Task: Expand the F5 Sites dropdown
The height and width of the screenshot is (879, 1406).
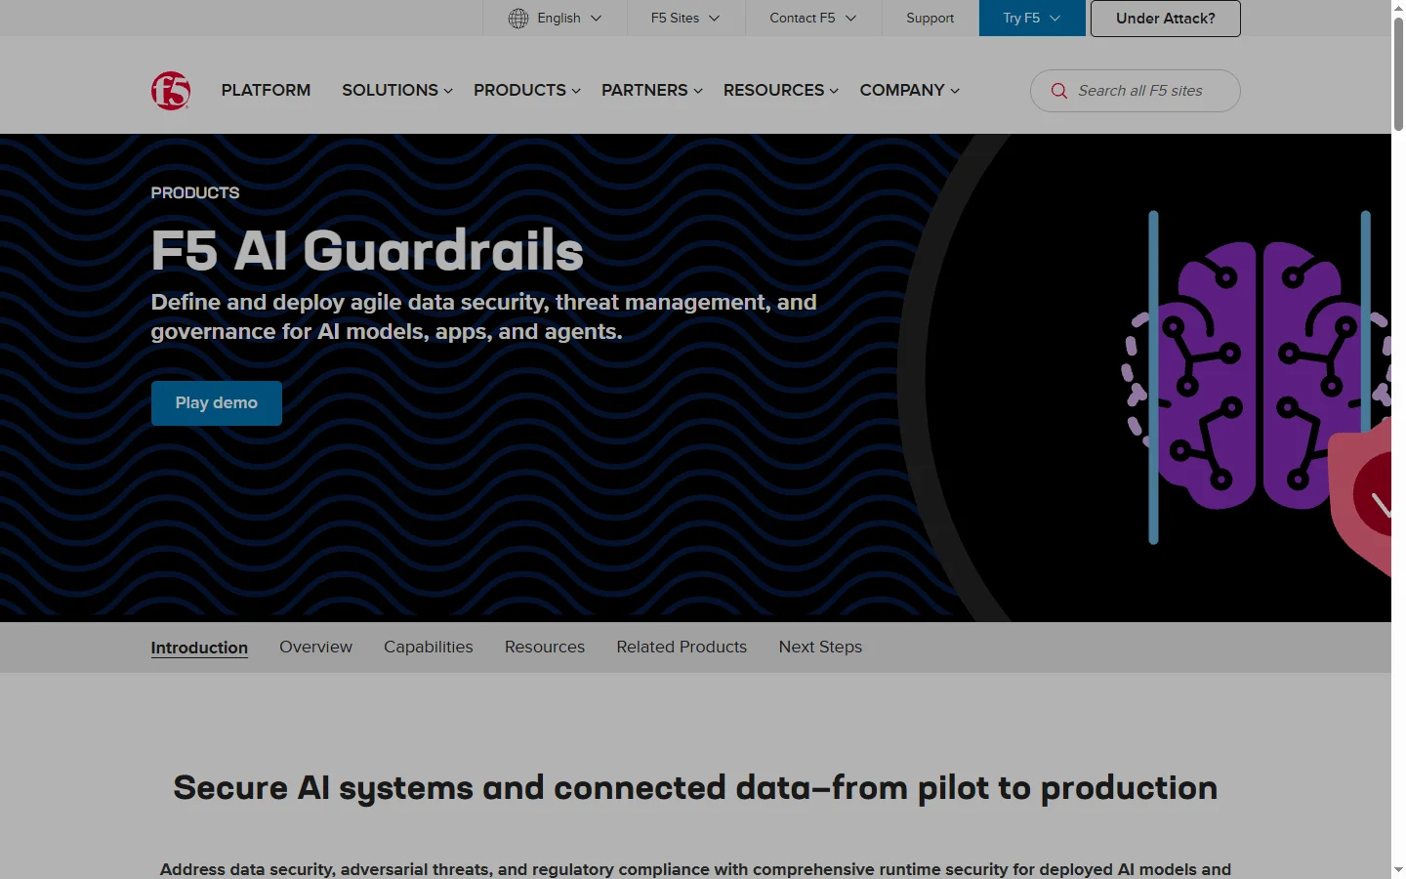Action: [x=685, y=19]
